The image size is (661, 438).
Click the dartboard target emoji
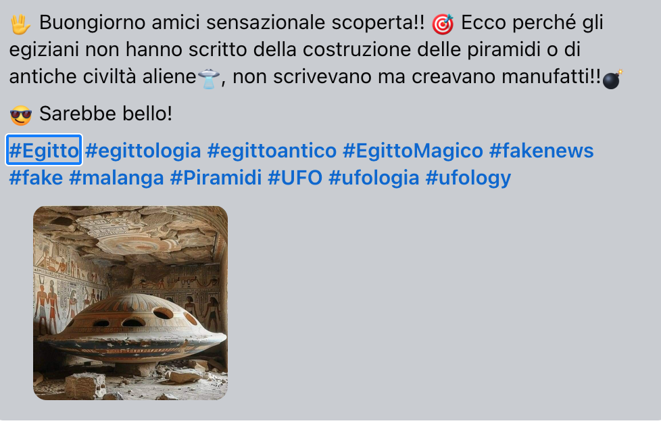tap(443, 24)
